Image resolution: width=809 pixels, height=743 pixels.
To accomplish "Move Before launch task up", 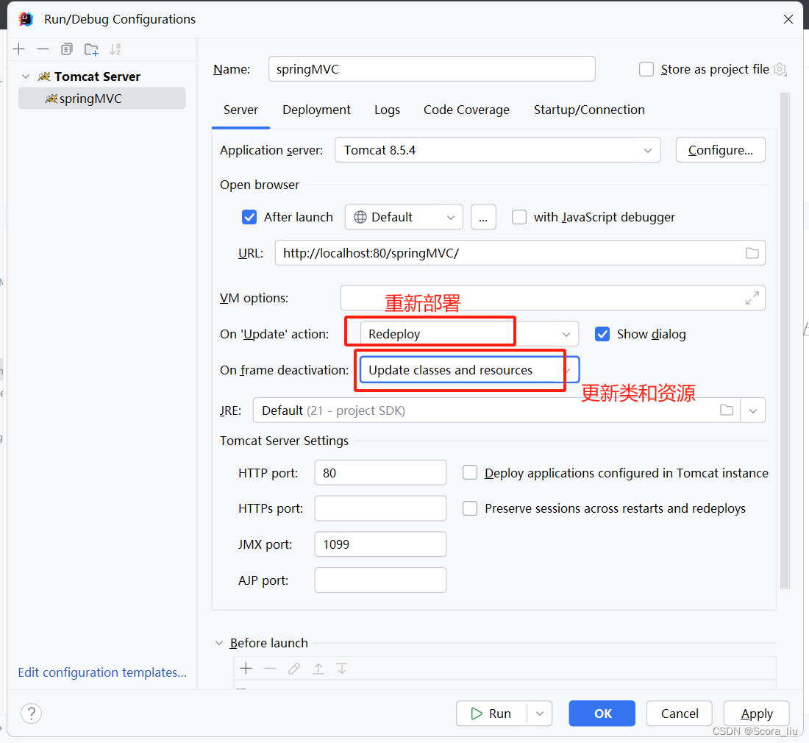I will click(x=318, y=668).
